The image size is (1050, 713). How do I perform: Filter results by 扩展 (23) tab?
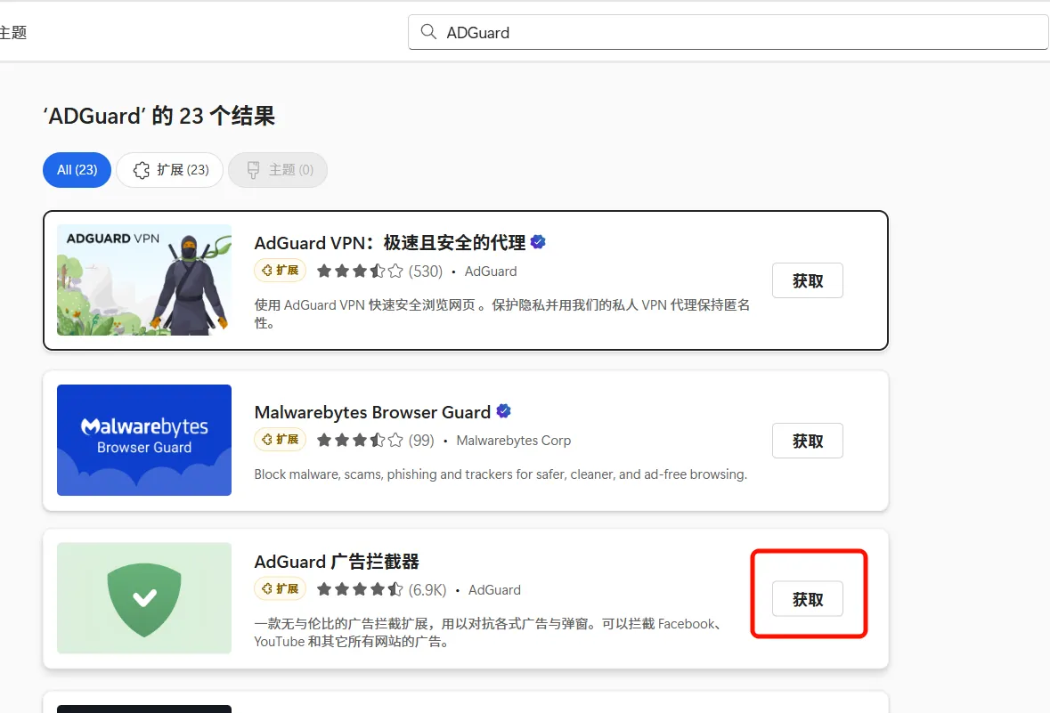[169, 170]
